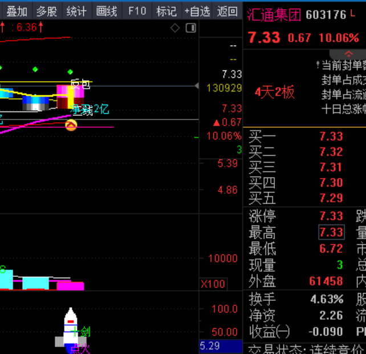Open the 统计 statistics menu
366x354 pixels.
[x=77, y=11]
